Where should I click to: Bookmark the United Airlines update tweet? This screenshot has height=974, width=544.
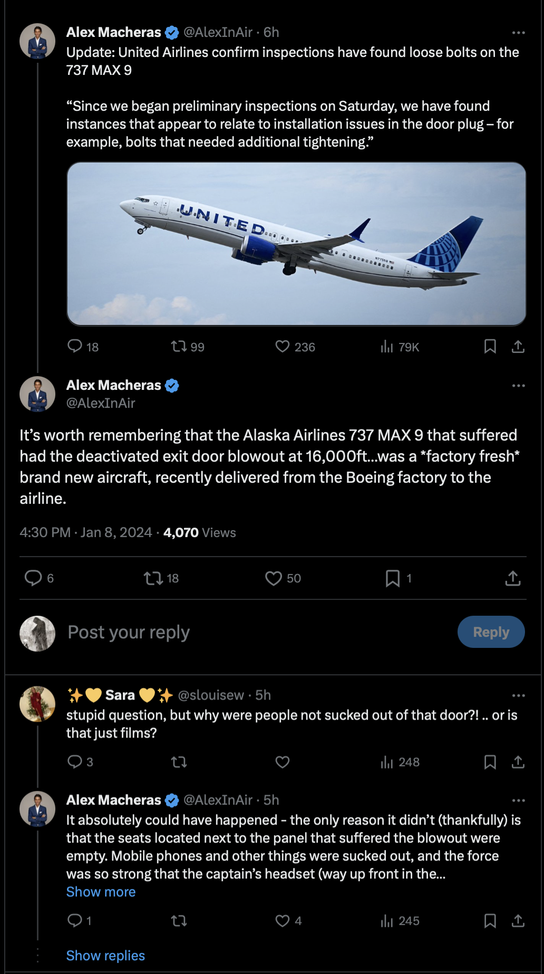click(490, 347)
